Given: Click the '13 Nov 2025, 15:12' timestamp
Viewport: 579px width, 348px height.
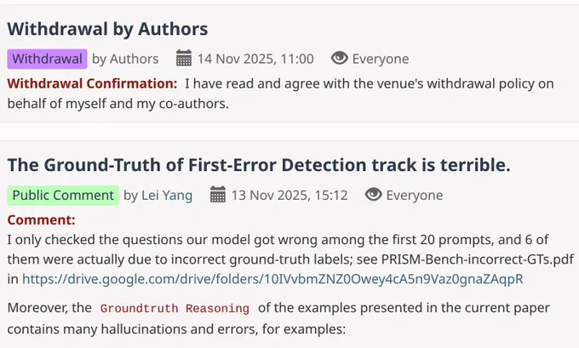Looking at the screenshot, I should pyautogui.click(x=289, y=195).
